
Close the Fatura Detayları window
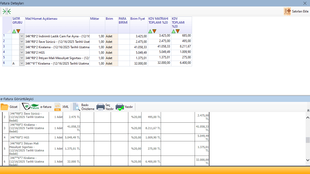[x=305, y=3]
